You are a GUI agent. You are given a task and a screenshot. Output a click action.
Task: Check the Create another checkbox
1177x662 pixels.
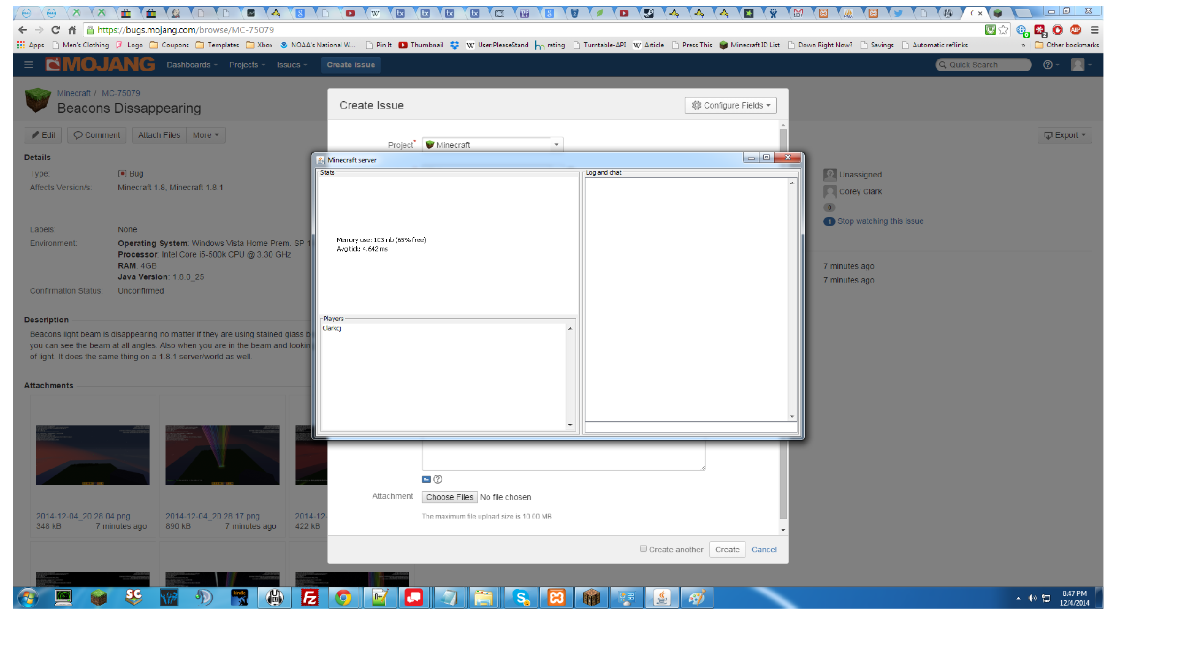click(x=643, y=549)
